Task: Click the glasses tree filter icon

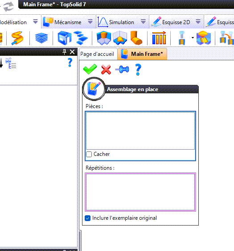Action: [x=11, y=63]
